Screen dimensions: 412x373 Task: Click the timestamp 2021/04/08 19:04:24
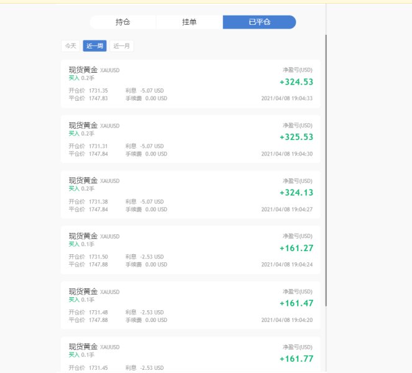(x=287, y=265)
